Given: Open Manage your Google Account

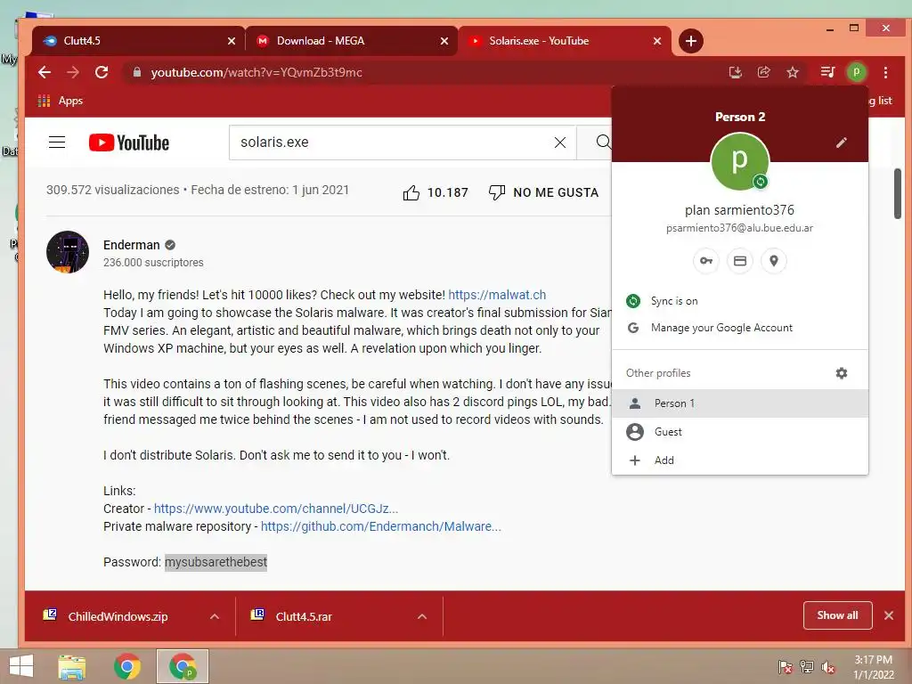Looking at the screenshot, I should 740,328.
